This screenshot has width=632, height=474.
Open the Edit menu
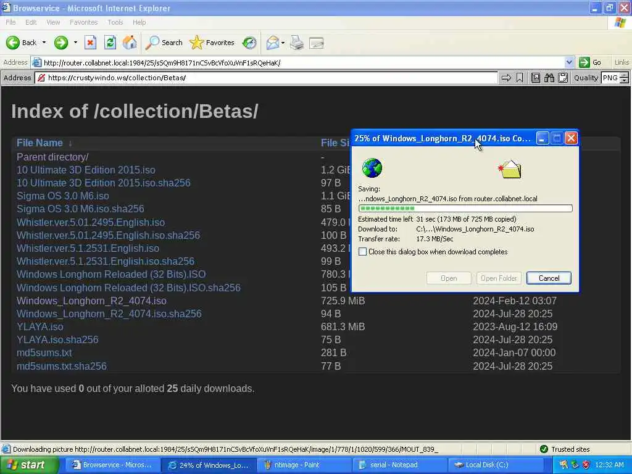pyautogui.click(x=31, y=22)
